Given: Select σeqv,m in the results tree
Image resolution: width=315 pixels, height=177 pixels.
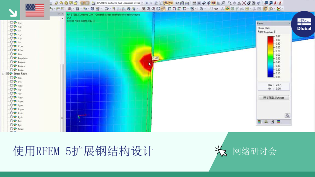Looking at the screenshot, I should coord(11,62).
